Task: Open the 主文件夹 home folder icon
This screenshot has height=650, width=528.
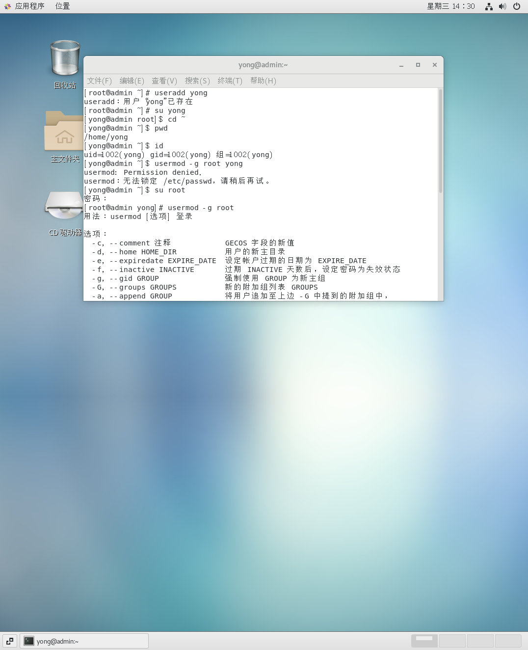Action: click(64, 132)
